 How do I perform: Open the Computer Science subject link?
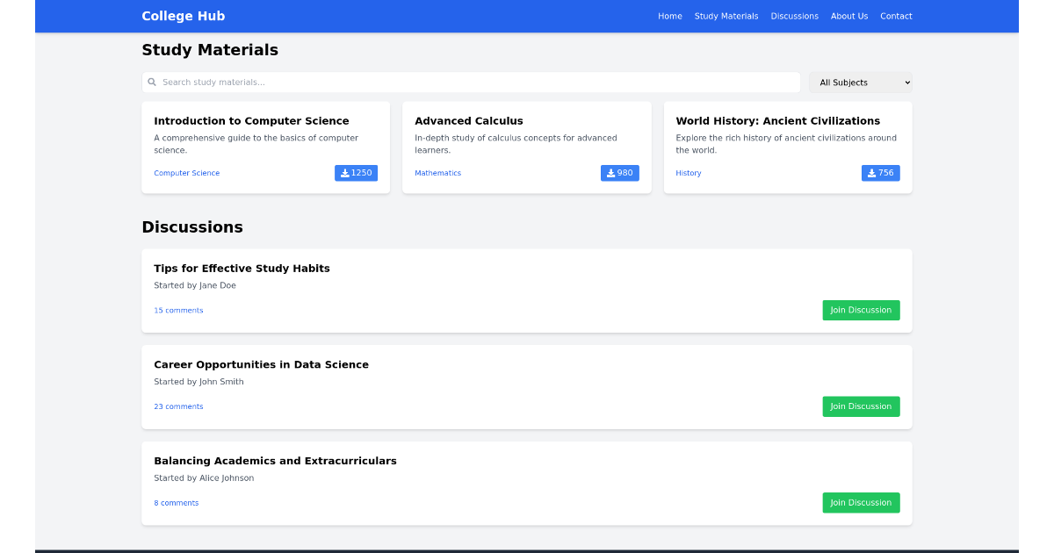(x=186, y=173)
